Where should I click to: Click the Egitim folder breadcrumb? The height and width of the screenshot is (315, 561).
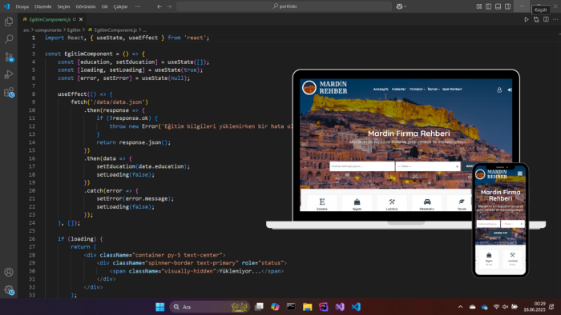pos(74,30)
